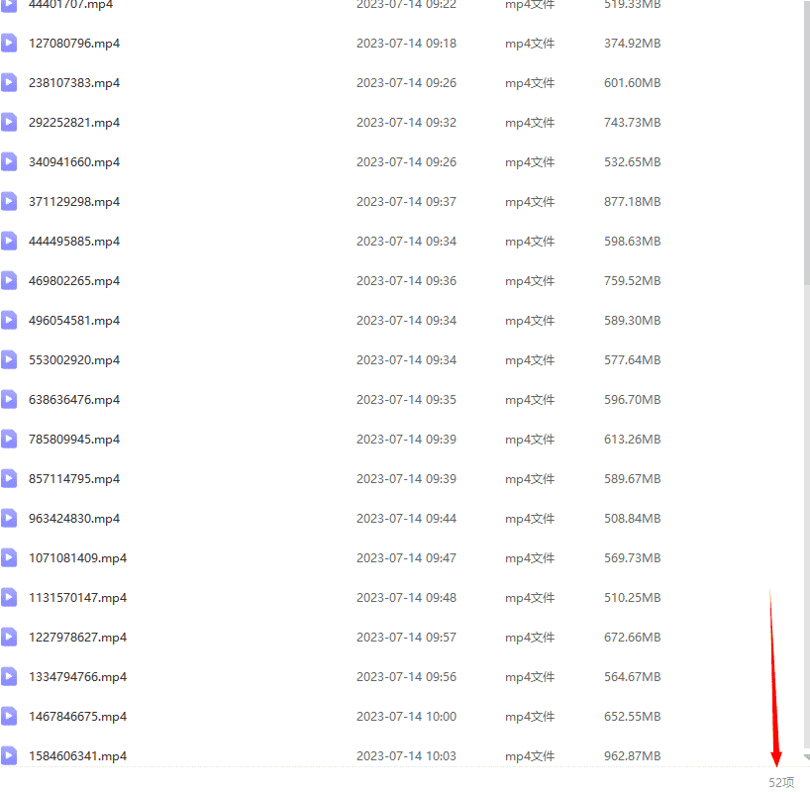Click the file icon of 371129298.mp4
Viewport: 810px width, 792px height.
[x=9, y=201]
